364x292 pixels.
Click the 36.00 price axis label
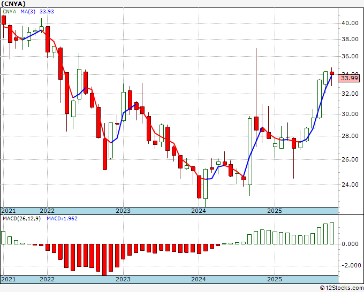350,56
